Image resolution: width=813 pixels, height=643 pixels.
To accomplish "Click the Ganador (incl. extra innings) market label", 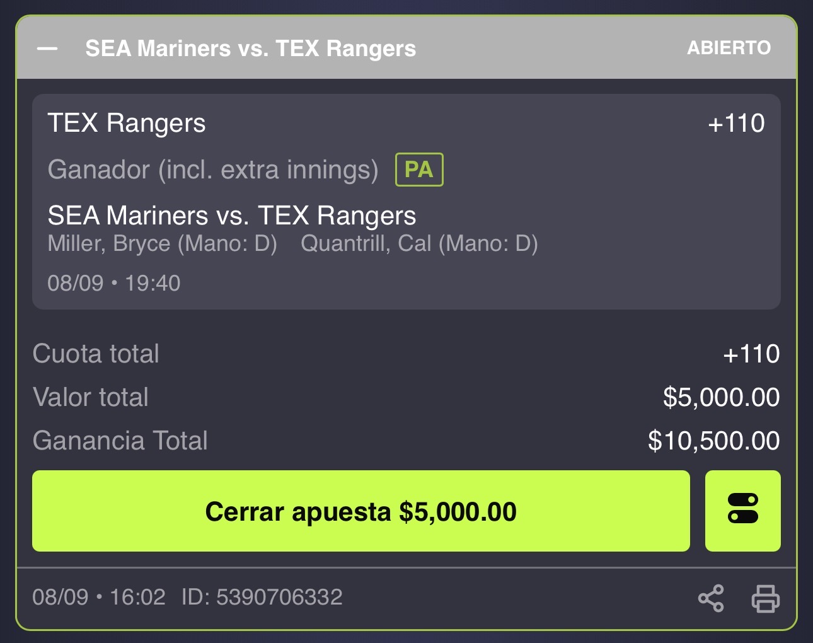I will pyautogui.click(x=213, y=170).
